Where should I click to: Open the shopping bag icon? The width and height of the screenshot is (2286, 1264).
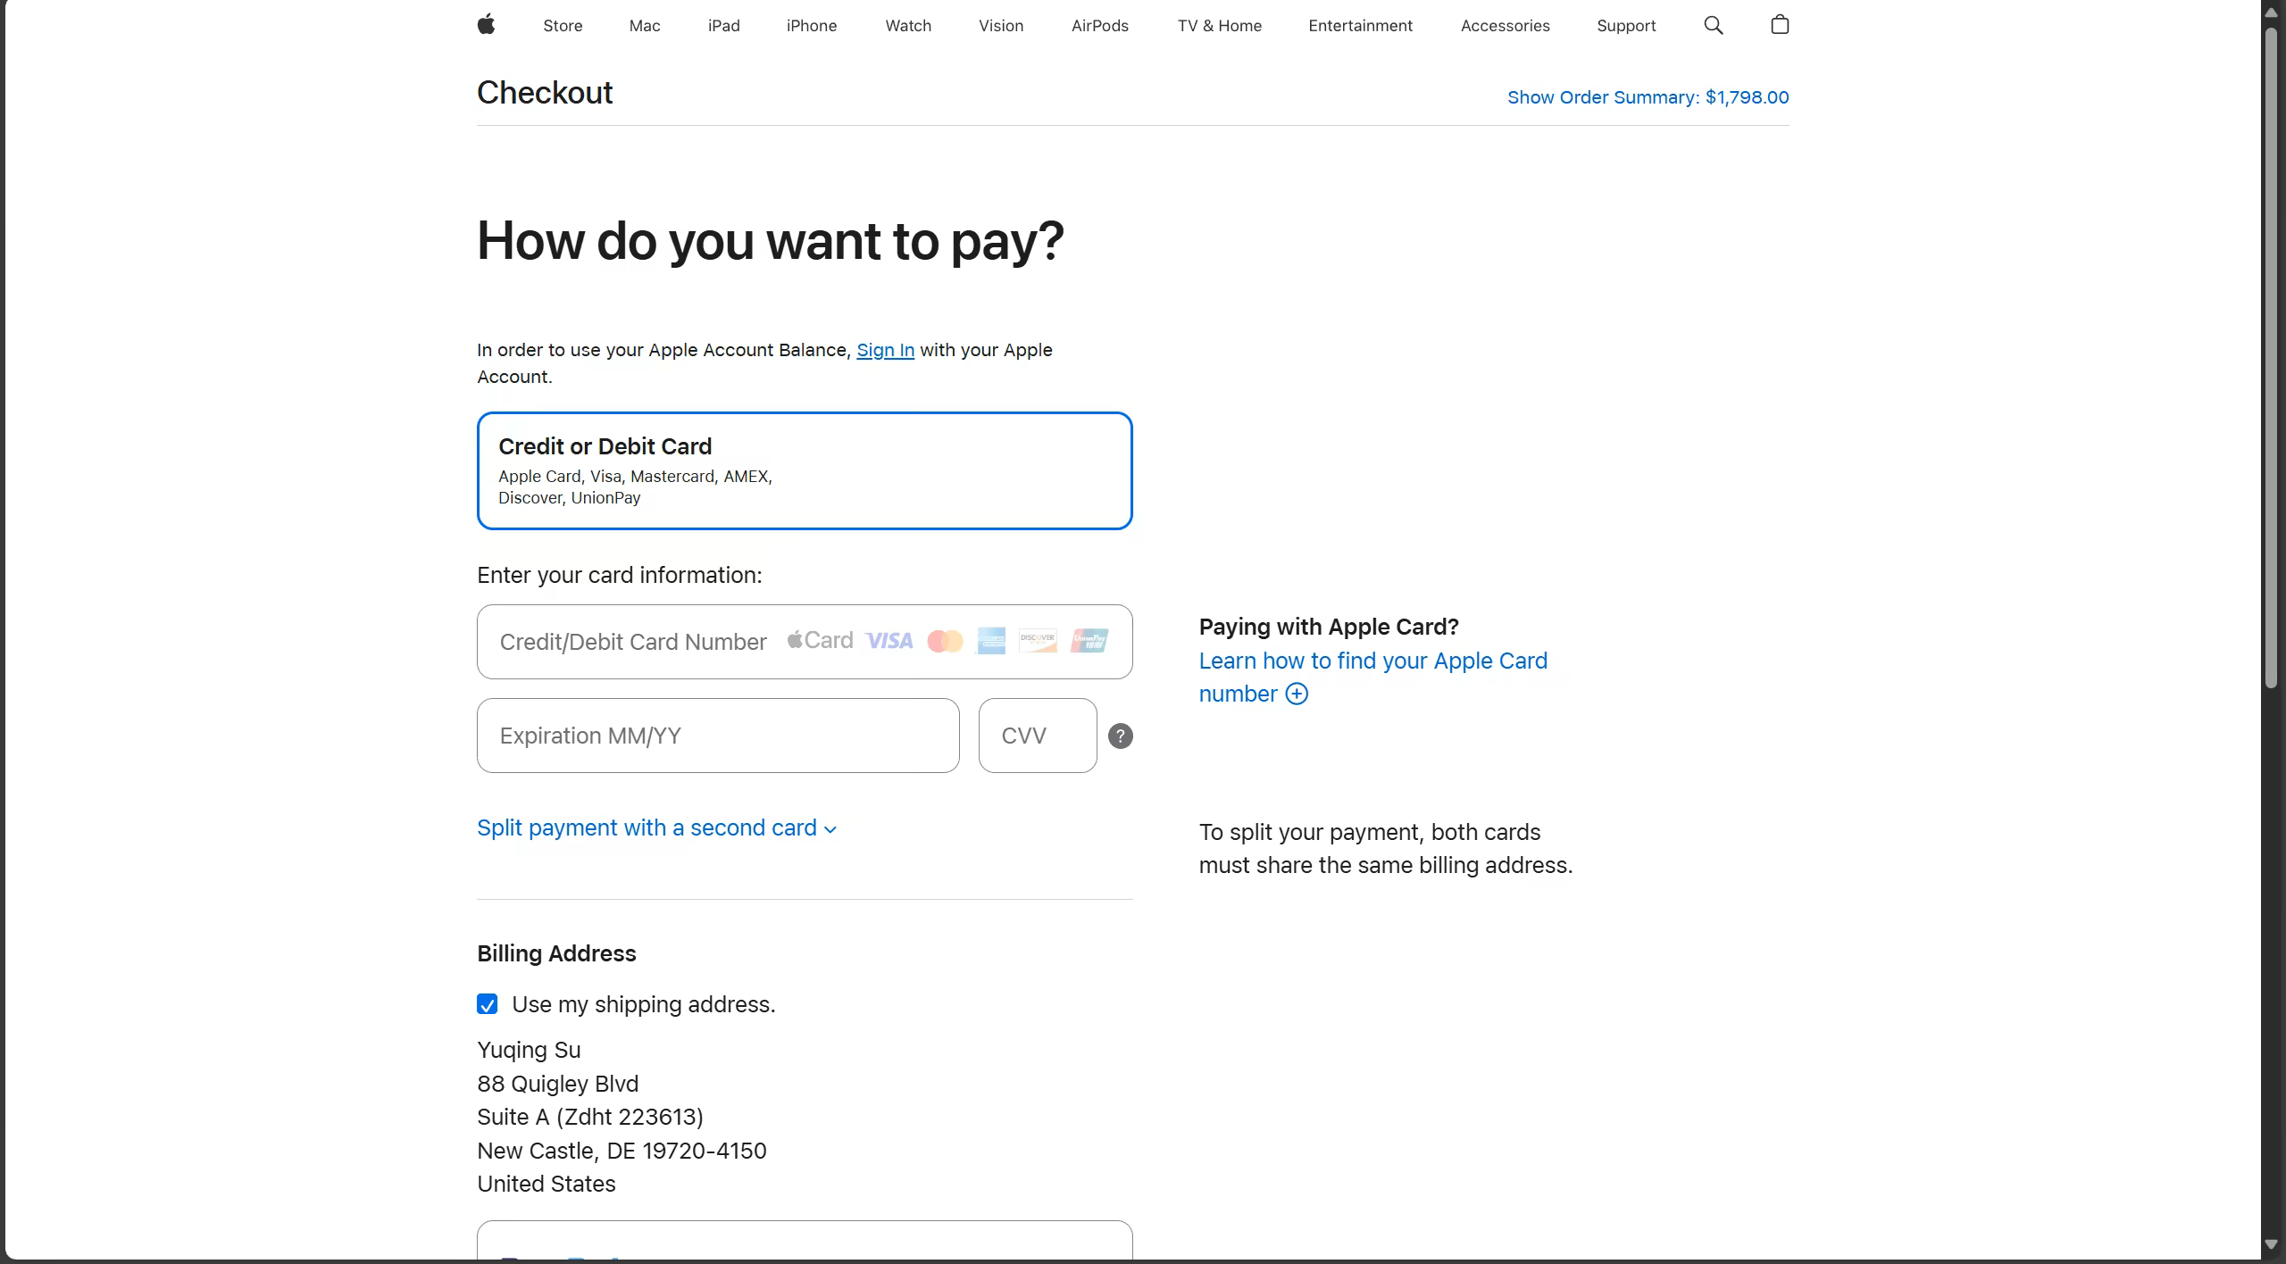[x=1779, y=25]
